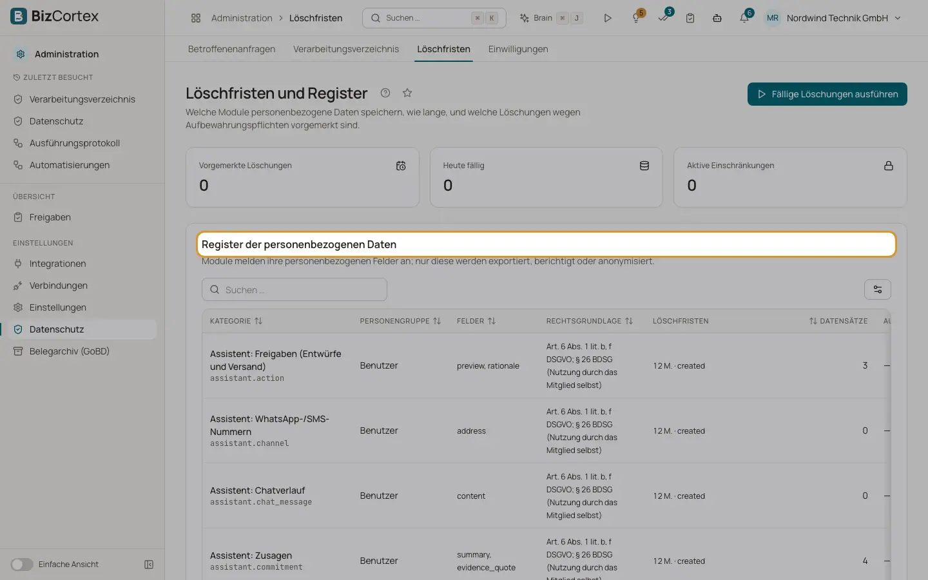This screenshot has height=580, width=928.
Task: Switch to the Betroffenenanfragen tab
Action: (231, 49)
